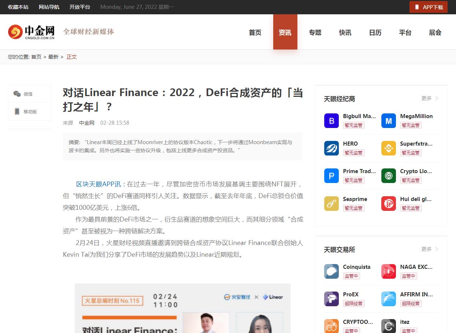The height and width of the screenshot is (333, 456).
Task: Open the CRYPTOOLS exchange icon
Action: coord(331,326)
